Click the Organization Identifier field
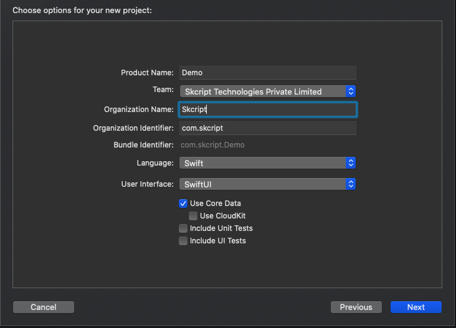Screen dimensions: 456x328 [267, 128]
